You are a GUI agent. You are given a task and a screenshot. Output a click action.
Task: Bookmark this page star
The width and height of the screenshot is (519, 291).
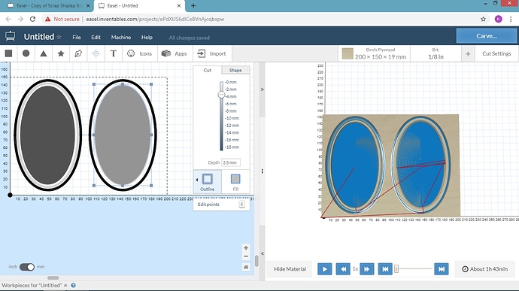pos(483,20)
